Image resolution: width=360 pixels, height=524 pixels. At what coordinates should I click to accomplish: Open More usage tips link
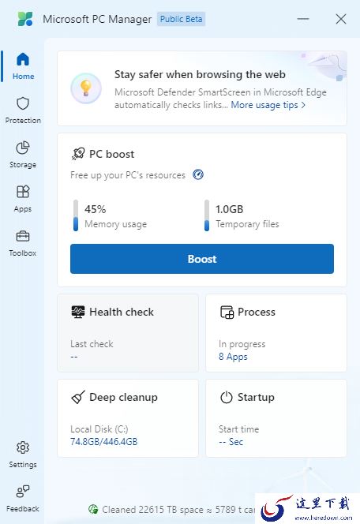click(x=268, y=105)
